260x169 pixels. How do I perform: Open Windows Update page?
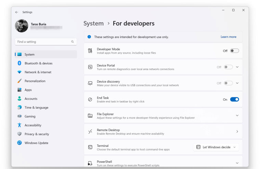46,143
